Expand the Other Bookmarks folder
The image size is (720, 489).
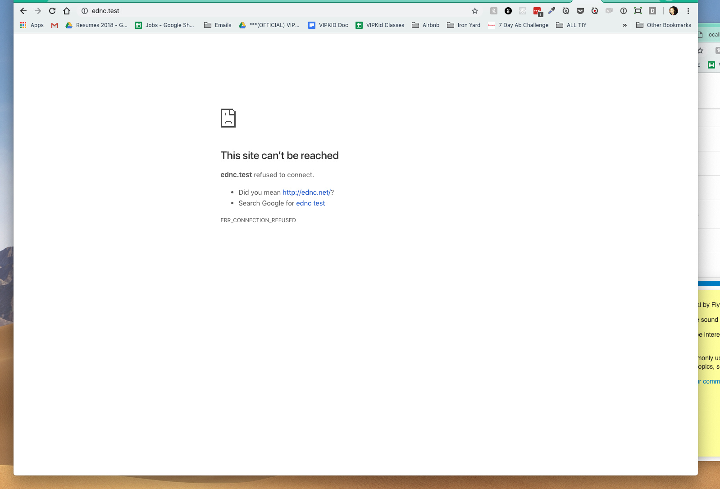pos(664,25)
